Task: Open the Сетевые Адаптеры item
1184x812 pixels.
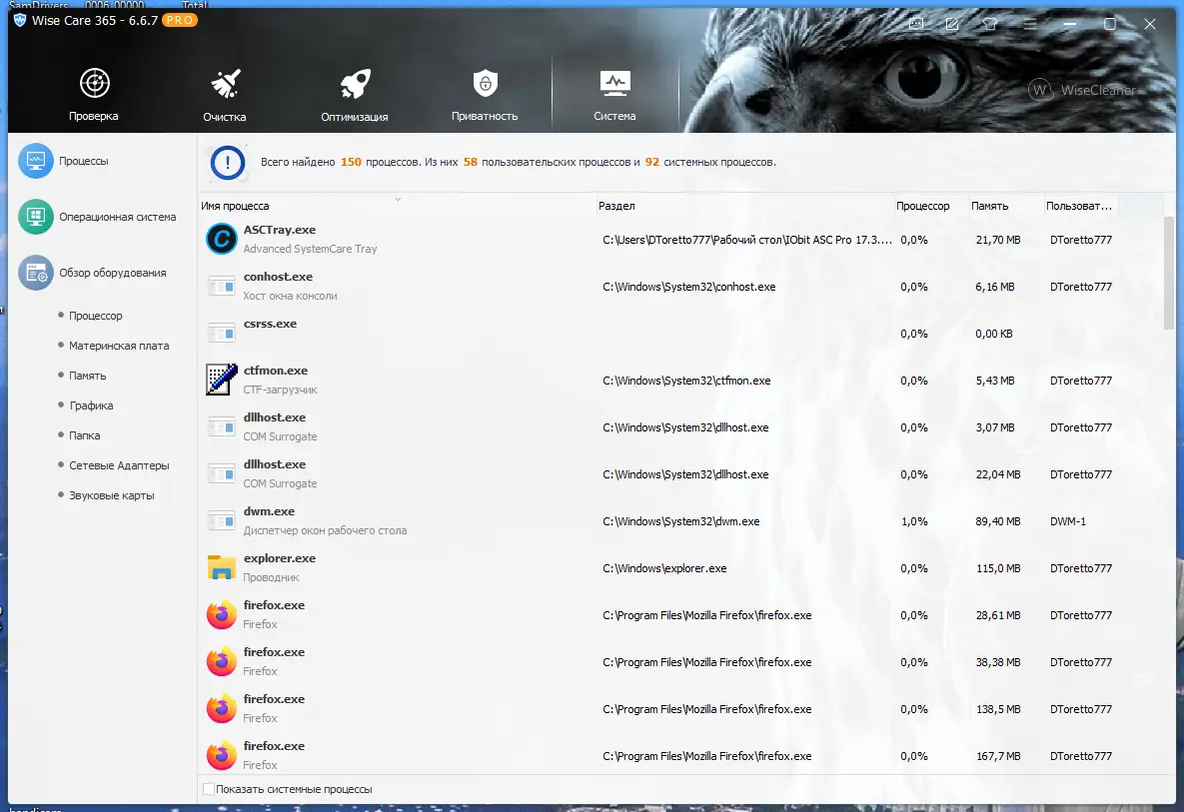Action: tap(119, 465)
